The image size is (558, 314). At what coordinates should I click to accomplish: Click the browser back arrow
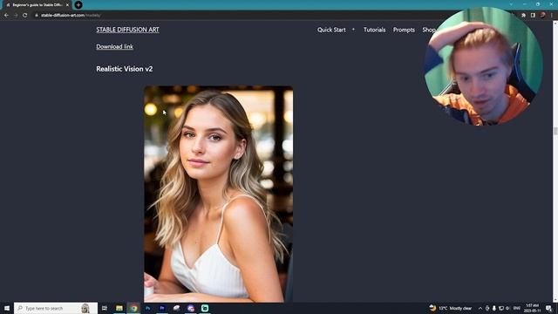pyautogui.click(x=6, y=16)
